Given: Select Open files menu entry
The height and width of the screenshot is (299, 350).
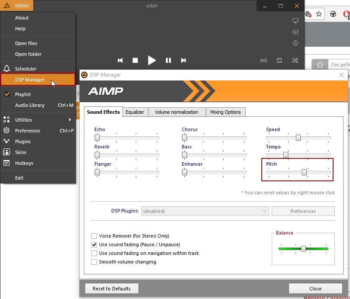Looking at the screenshot, I should point(38,43).
